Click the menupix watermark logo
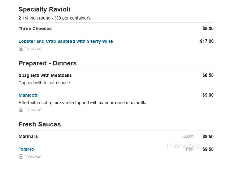 coord(183,146)
